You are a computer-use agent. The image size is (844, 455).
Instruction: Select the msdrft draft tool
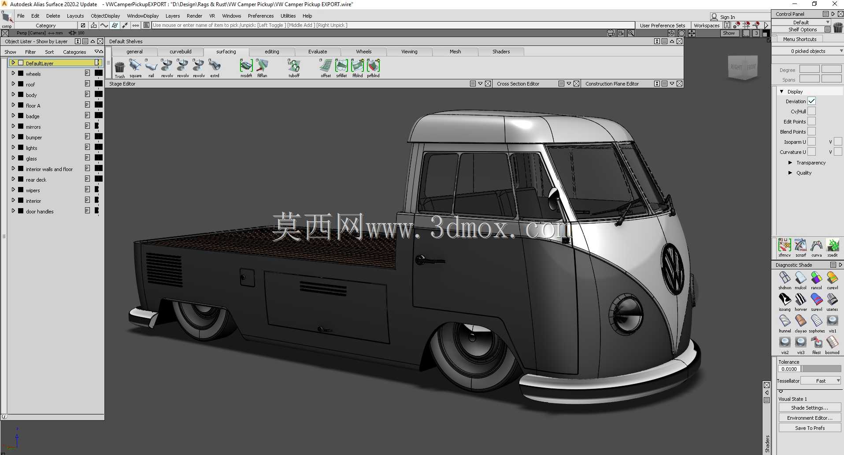click(246, 68)
